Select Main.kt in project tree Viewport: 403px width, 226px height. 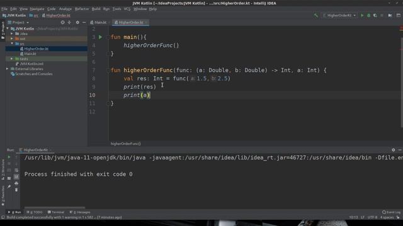[x=30, y=54]
